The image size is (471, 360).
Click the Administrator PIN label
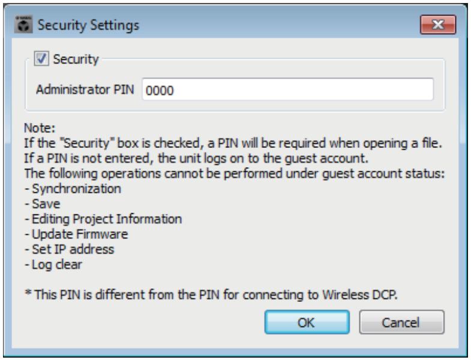[85, 89]
